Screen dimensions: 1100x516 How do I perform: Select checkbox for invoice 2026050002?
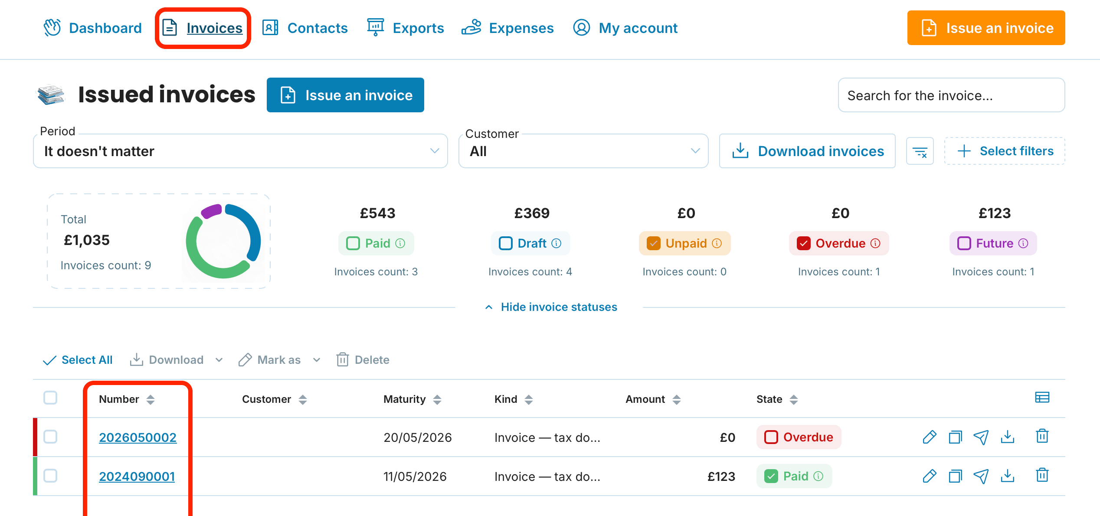point(50,437)
